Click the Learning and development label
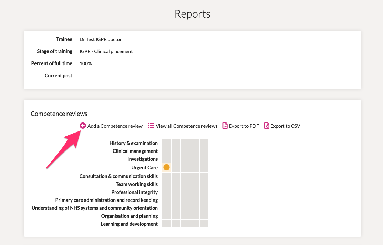The height and width of the screenshot is (245, 383). [x=129, y=224]
